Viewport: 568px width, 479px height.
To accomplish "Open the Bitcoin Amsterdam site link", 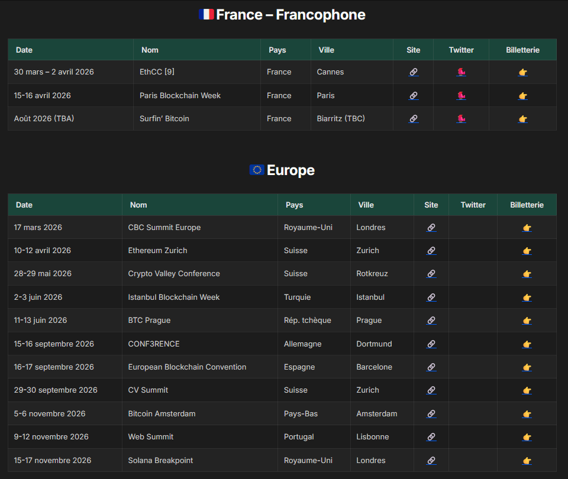I will 431,413.
